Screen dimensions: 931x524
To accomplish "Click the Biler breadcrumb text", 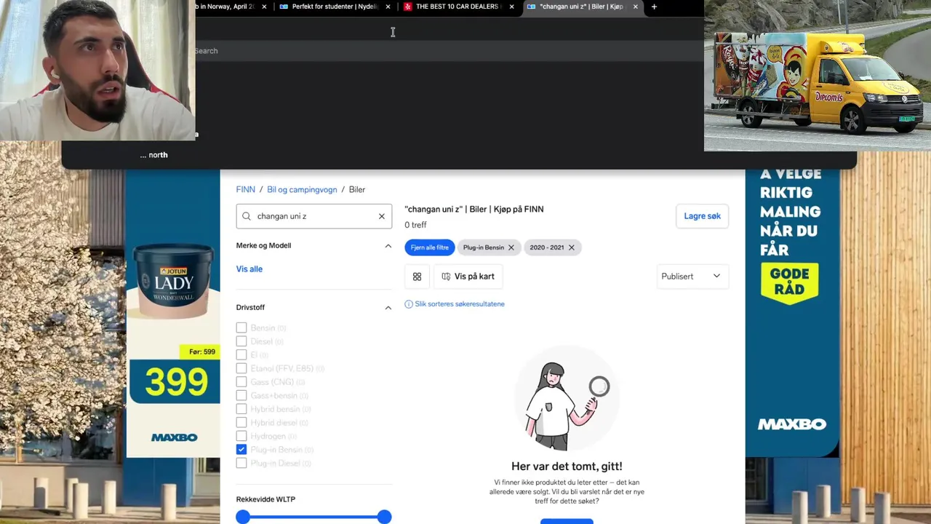I will [357, 189].
